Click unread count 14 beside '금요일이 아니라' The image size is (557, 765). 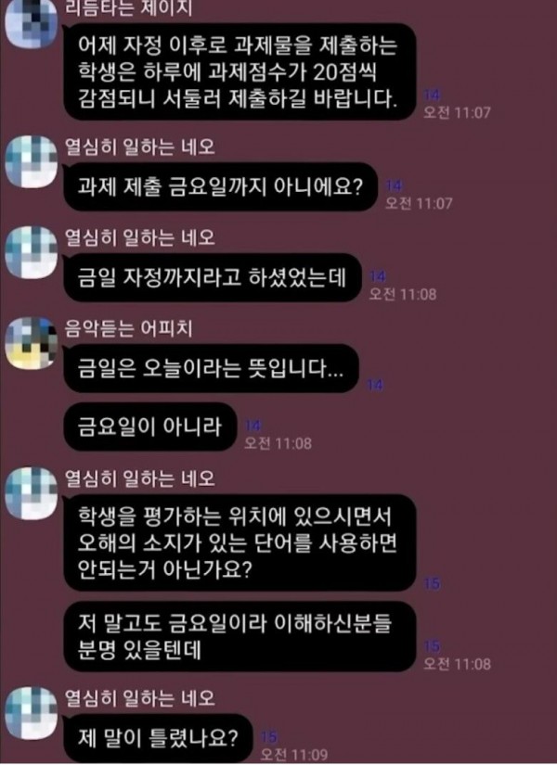pos(253,426)
